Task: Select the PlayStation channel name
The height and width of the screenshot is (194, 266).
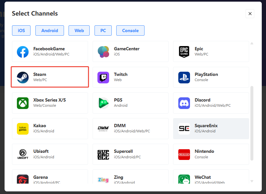Action: point(206,74)
